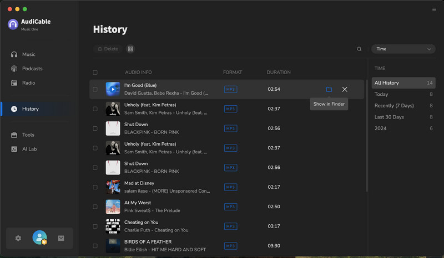Click the Radio icon

point(14,83)
